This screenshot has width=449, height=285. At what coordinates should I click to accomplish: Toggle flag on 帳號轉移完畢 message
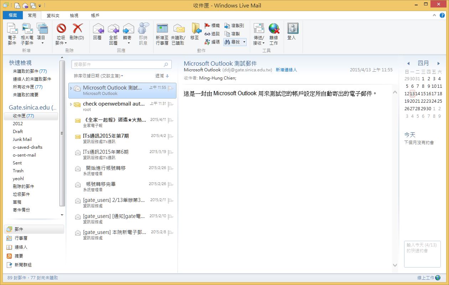point(171,184)
